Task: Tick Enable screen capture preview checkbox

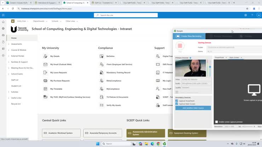Action: [x=217, y=122]
